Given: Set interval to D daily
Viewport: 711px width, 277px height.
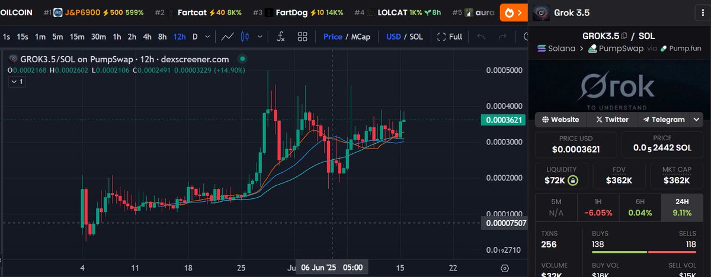Looking at the screenshot, I should (x=195, y=37).
